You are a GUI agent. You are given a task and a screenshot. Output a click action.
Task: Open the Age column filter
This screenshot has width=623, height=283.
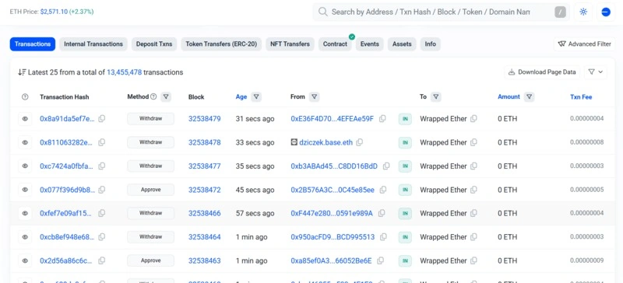[x=256, y=97]
